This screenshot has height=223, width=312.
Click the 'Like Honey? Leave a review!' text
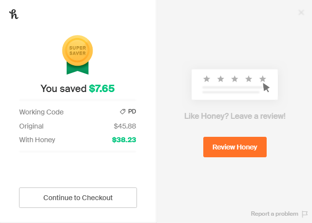[235, 116]
